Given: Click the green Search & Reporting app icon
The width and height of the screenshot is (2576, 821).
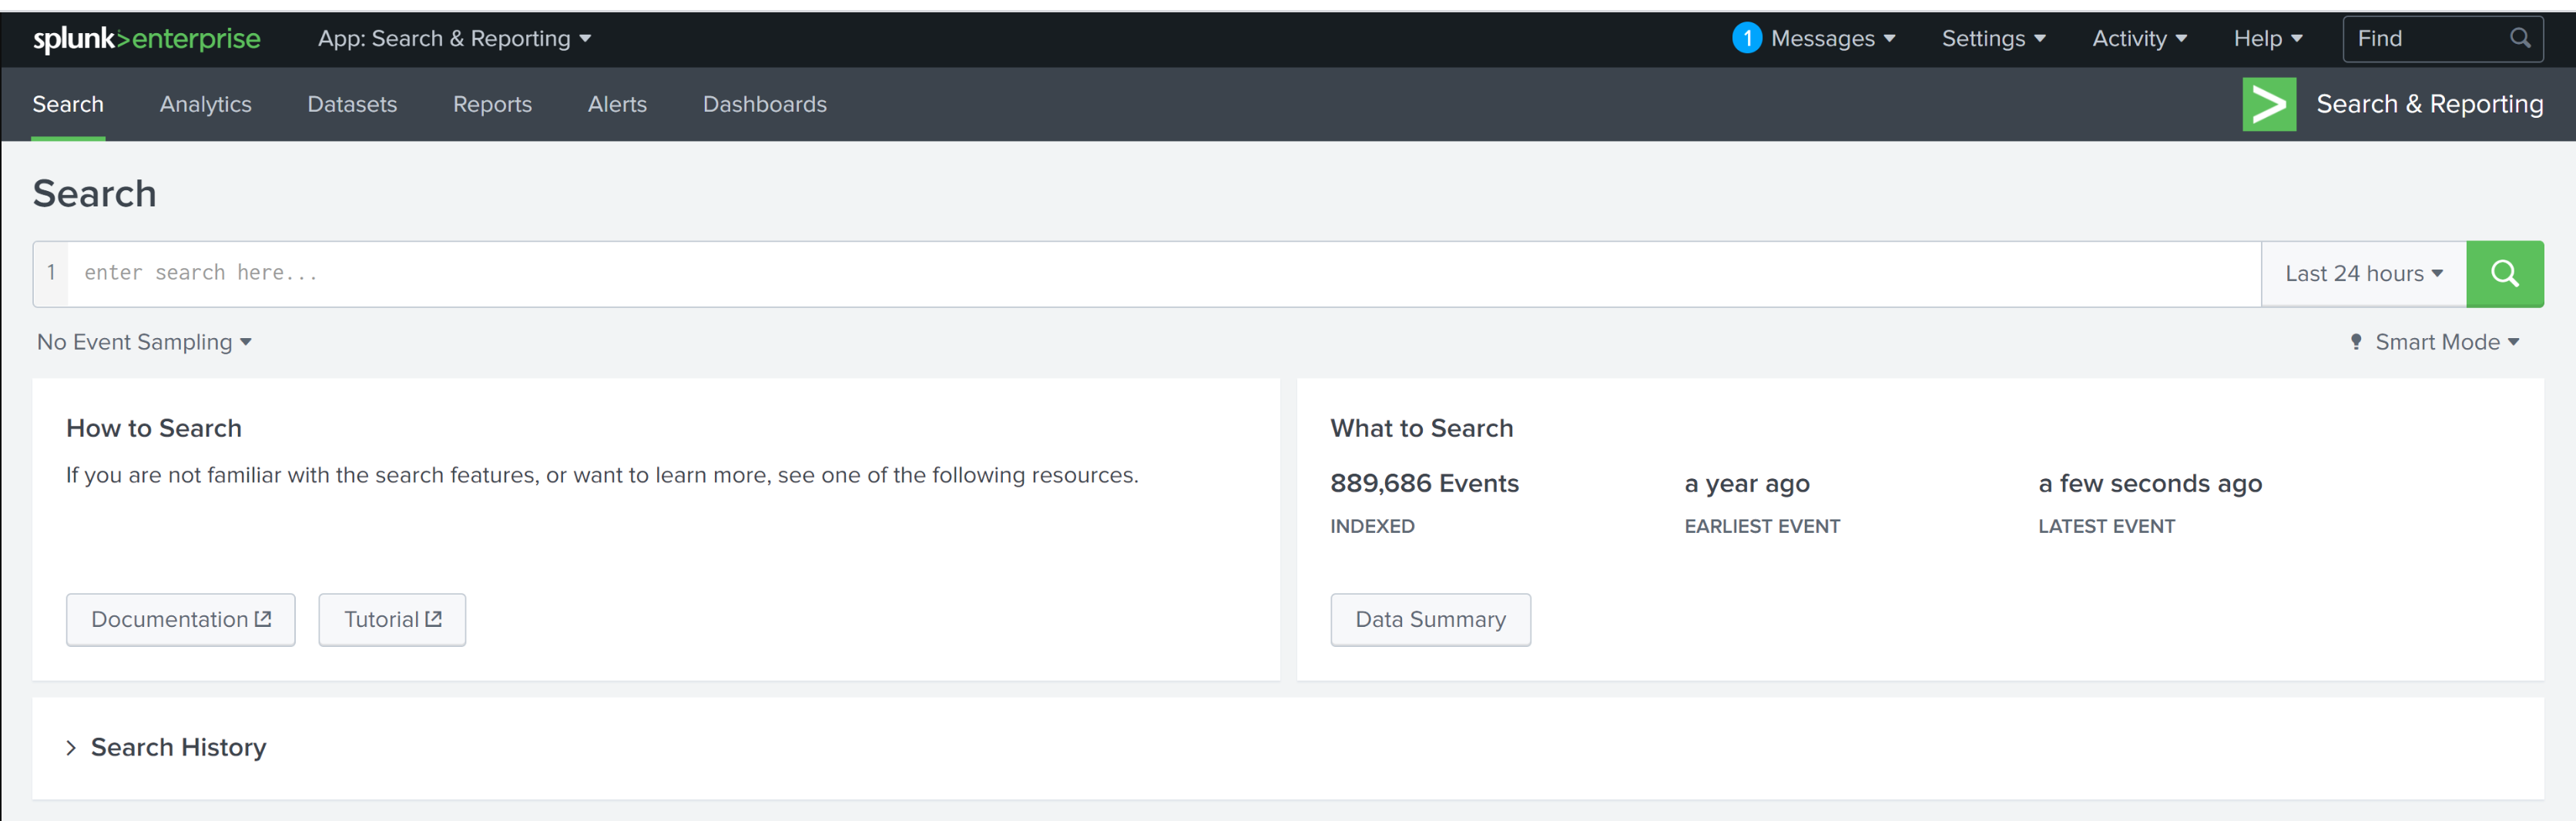Looking at the screenshot, I should [x=2269, y=104].
